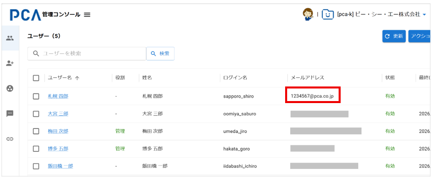434x181 pixels.
Task: Click login name sapporo_shiro
Action: click(x=238, y=97)
